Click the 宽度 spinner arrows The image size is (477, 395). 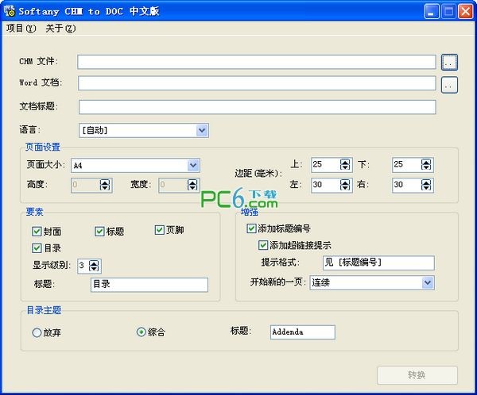[x=192, y=185]
